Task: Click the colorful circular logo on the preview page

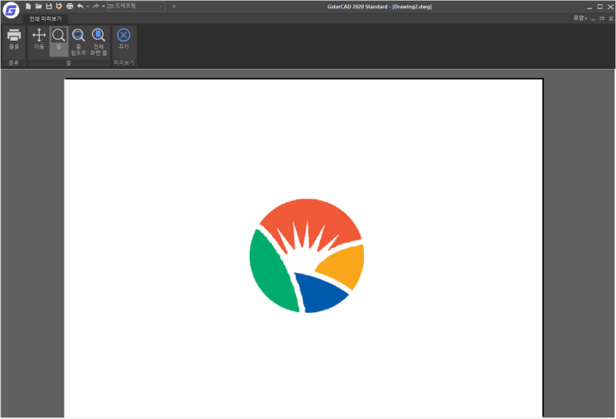Action: [x=307, y=256]
